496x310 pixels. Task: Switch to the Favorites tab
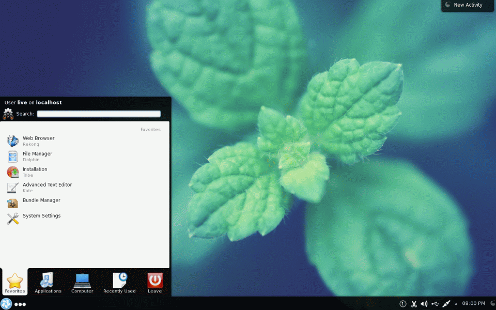click(x=14, y=283)
